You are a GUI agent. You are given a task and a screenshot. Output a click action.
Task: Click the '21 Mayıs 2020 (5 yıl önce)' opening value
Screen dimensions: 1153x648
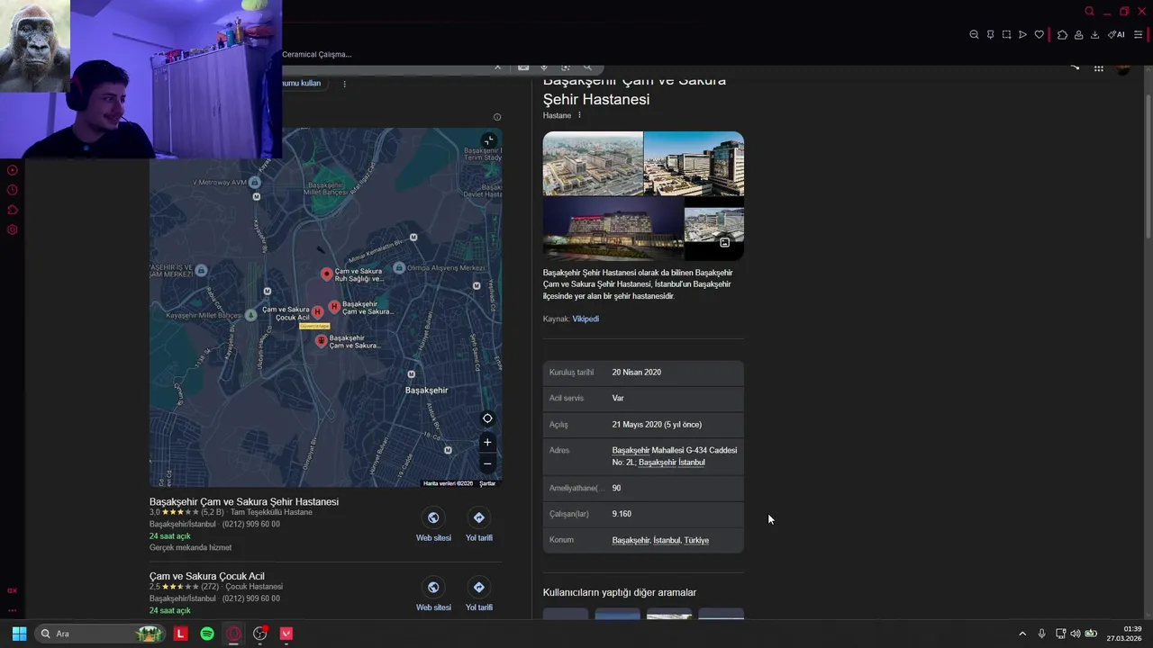[x=657, y=425]
